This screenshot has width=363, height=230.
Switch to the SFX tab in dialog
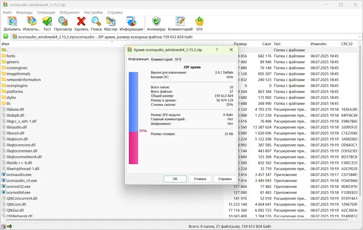click(178, 59)
